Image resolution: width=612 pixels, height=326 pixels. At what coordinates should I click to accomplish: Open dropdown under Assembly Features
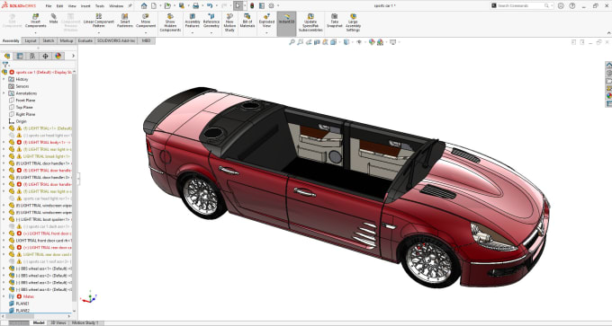tap(192, 32)
